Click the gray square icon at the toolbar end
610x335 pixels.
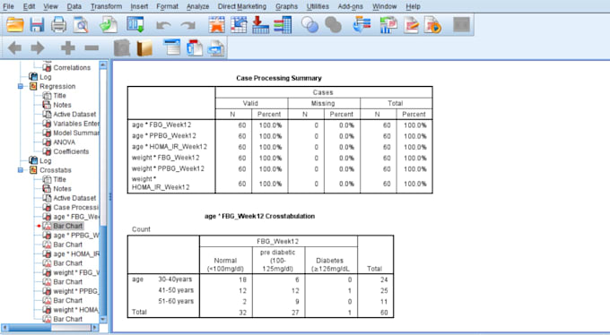tap(461, 25)
